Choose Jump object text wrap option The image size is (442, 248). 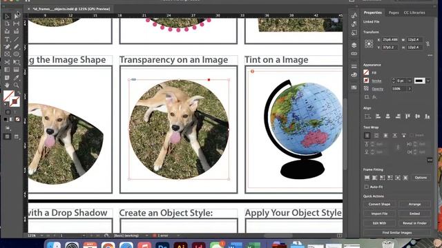(x=395, y=136)
